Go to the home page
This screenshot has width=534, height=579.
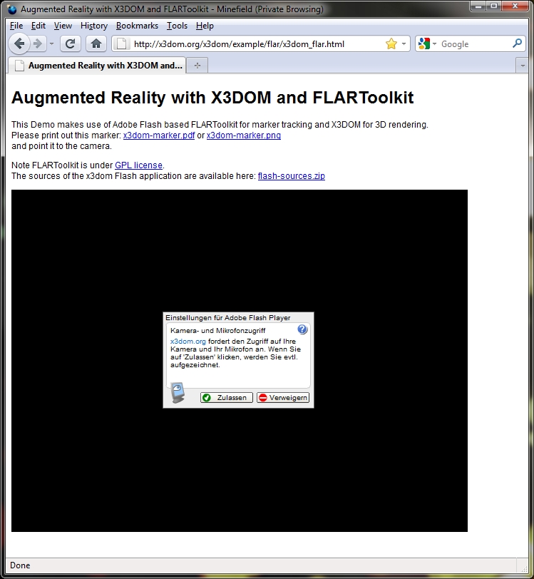(96, 44)
